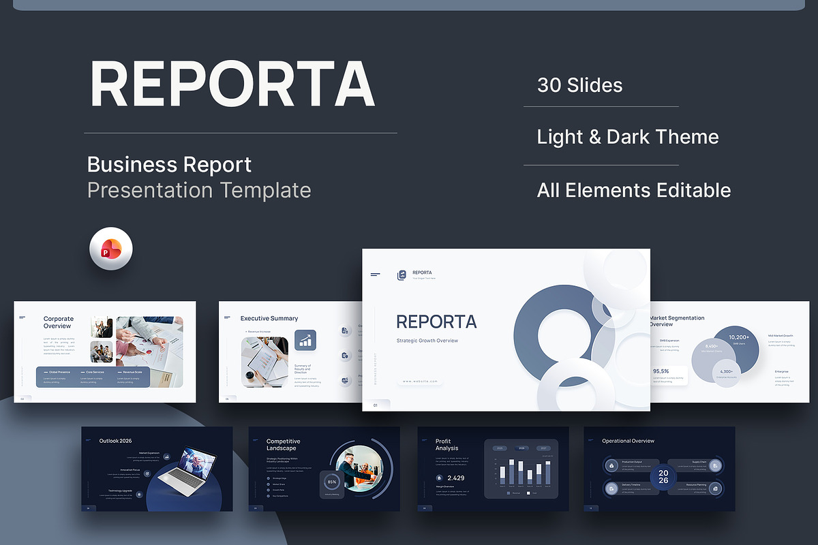Click menu lines icon on Corporate Overview slide
This screenshot has height=545, width=818.
pyautogui.click(x=22, y=317)
